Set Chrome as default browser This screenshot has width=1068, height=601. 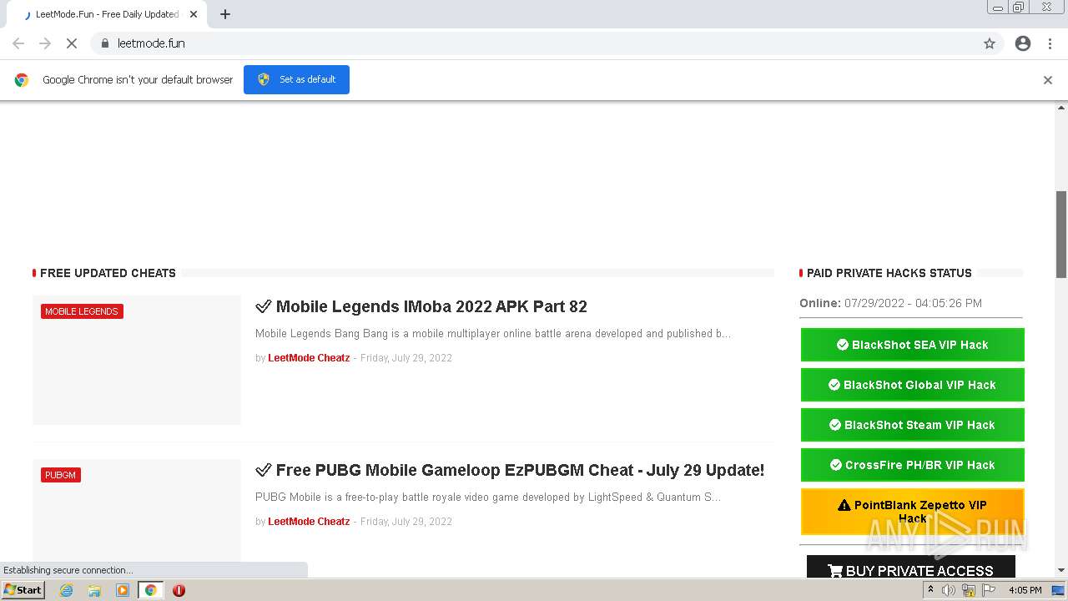click(x=296, y=79)
